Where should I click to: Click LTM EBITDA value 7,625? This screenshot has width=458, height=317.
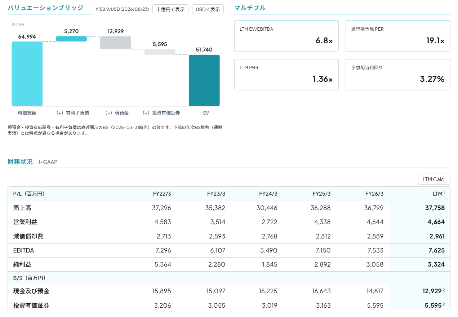(x=436, y=250)
